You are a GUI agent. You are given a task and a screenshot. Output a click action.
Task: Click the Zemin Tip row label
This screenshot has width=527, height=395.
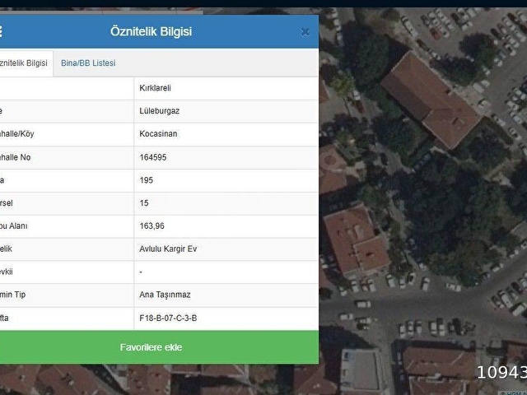(x=13, y=295)
